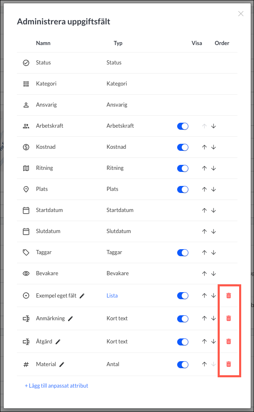Delete the Material field
254x412 pixels.
[228, 364]
